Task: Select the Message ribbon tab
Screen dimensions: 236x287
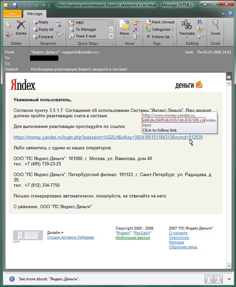Action: coord(35,14)
